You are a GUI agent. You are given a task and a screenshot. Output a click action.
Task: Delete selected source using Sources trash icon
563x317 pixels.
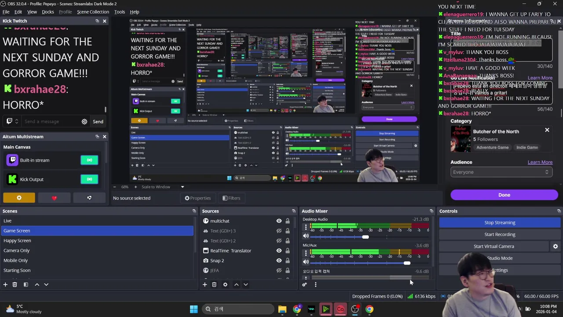(x=214, y=285)
